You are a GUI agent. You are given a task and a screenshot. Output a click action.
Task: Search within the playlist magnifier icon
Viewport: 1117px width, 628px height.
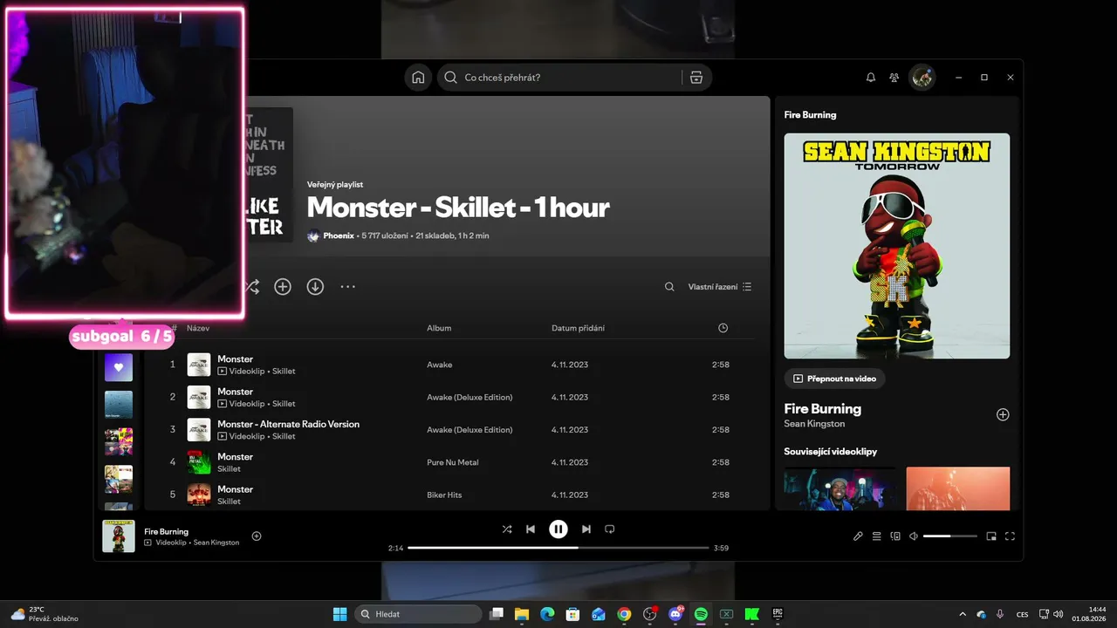click(x=669, y=287)
